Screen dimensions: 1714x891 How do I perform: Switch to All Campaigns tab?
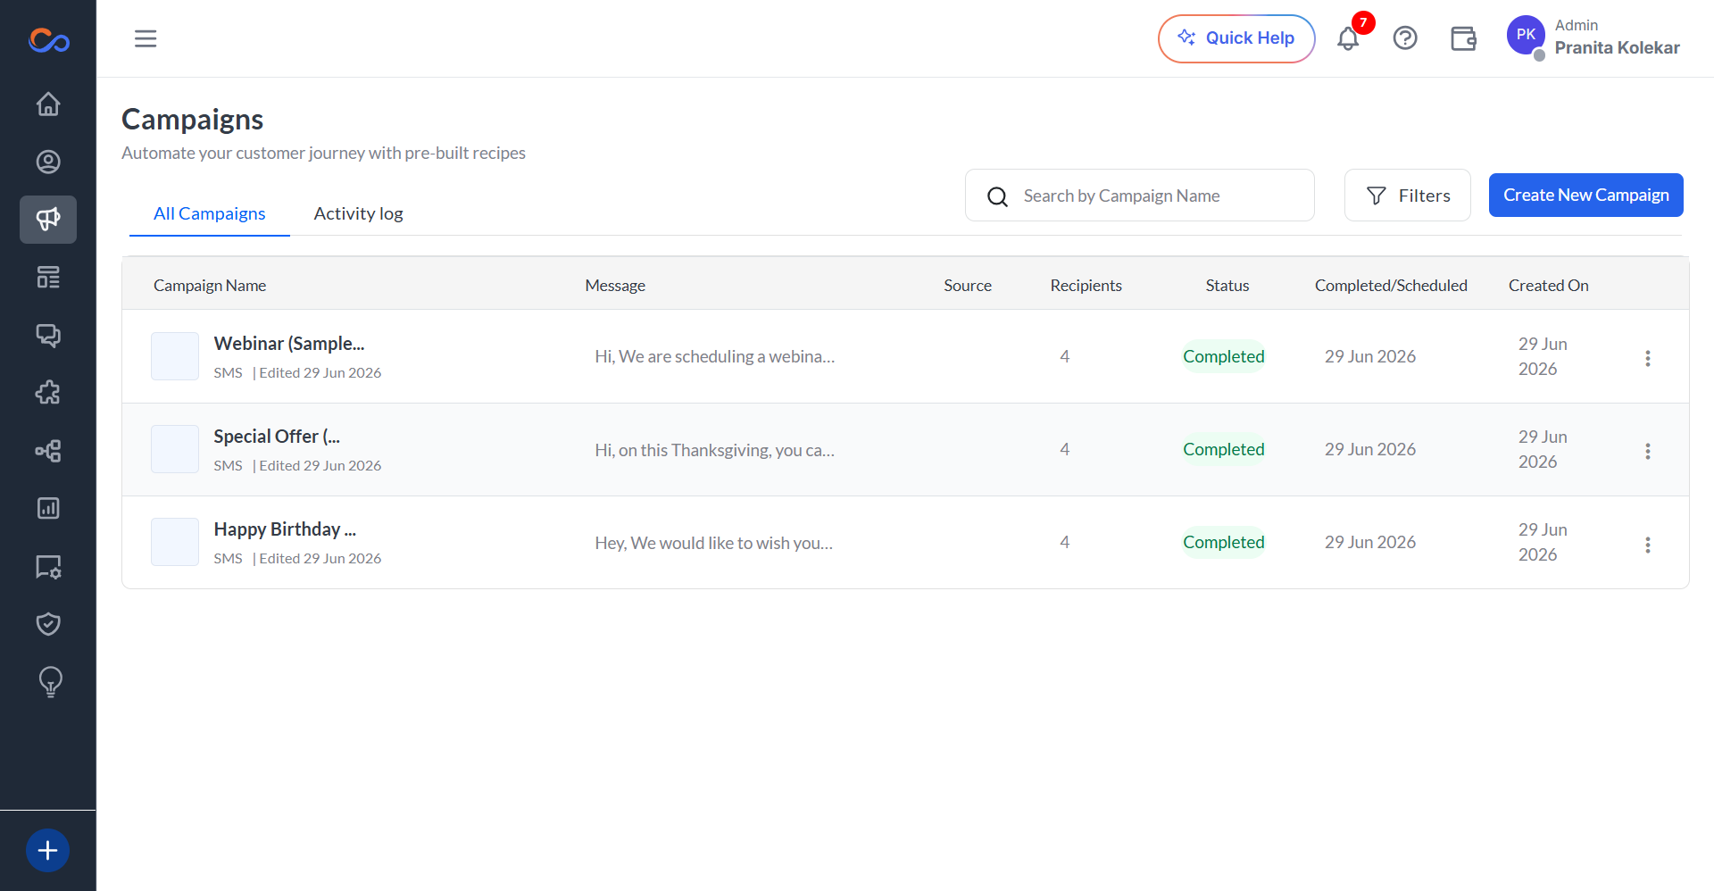click(210, 213)
